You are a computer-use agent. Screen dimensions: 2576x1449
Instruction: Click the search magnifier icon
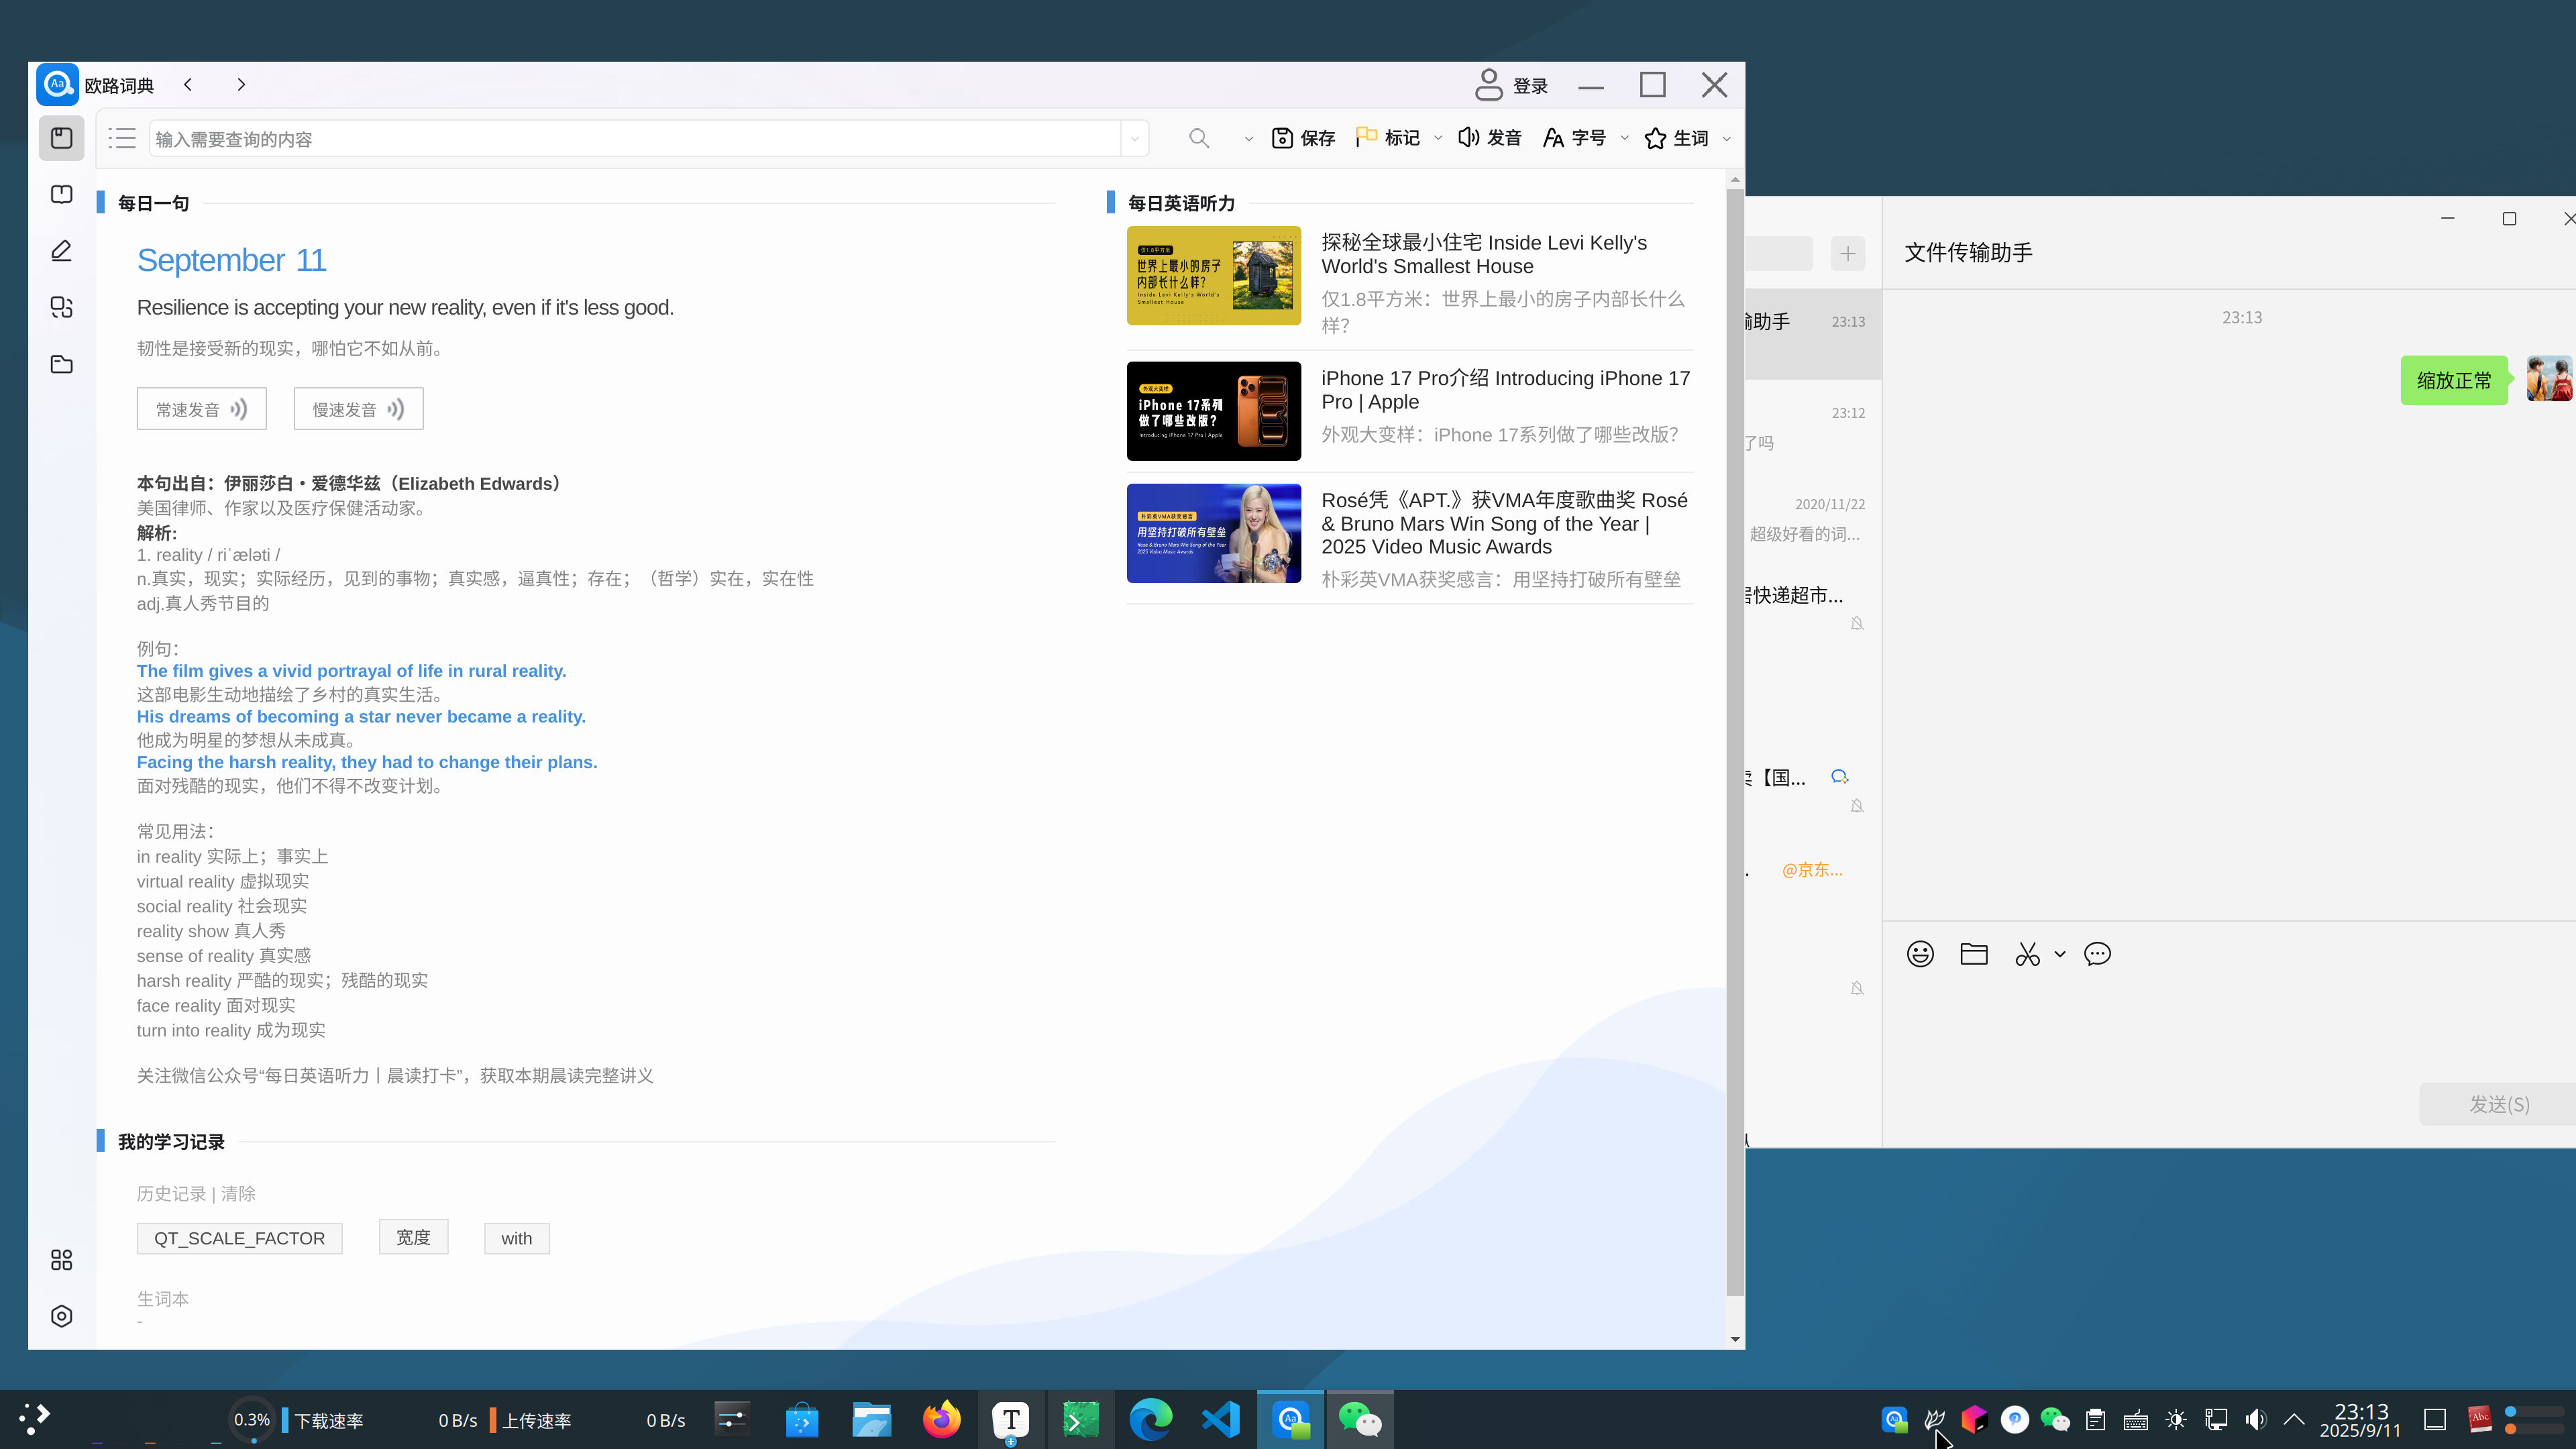1199,139
